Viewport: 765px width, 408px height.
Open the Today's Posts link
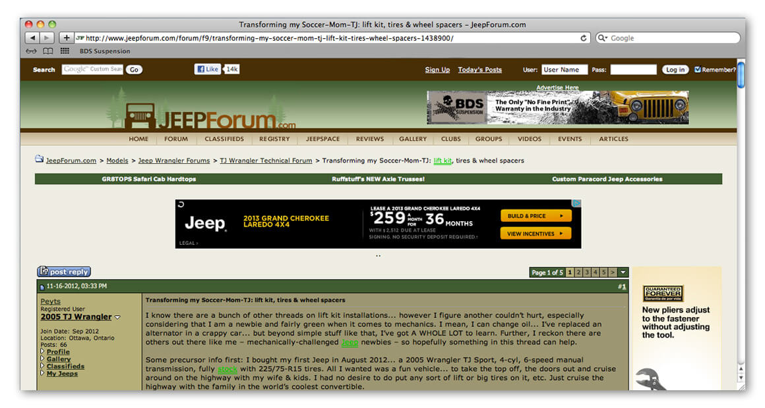coord(479,70)
